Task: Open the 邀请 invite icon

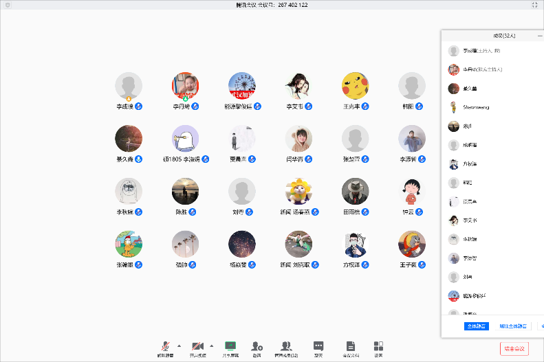Action: click(257, 346)
